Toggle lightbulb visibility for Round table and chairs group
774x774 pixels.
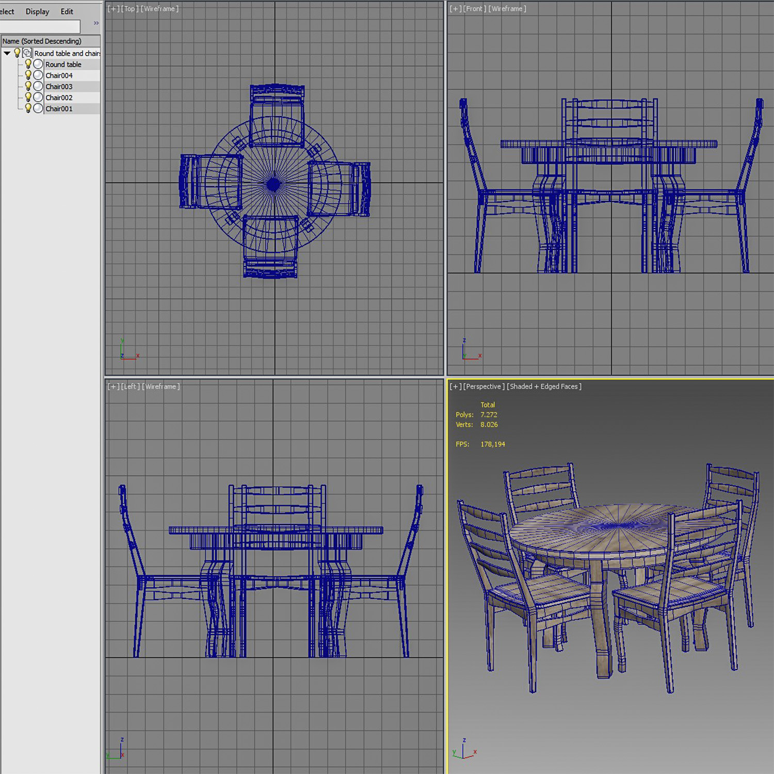coord(17,53)
